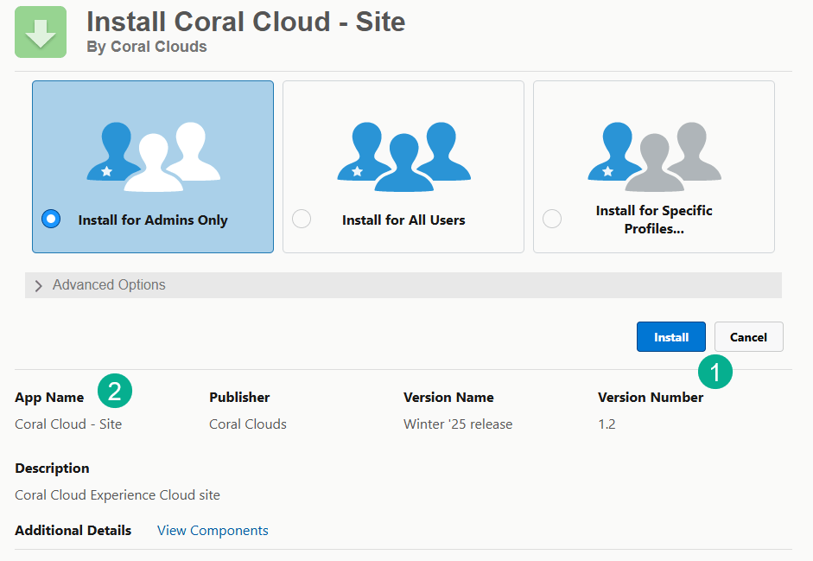Expand Advanced Options using the chevron arrow
This screenshot has height=561, width=813.
coord(38,286)
